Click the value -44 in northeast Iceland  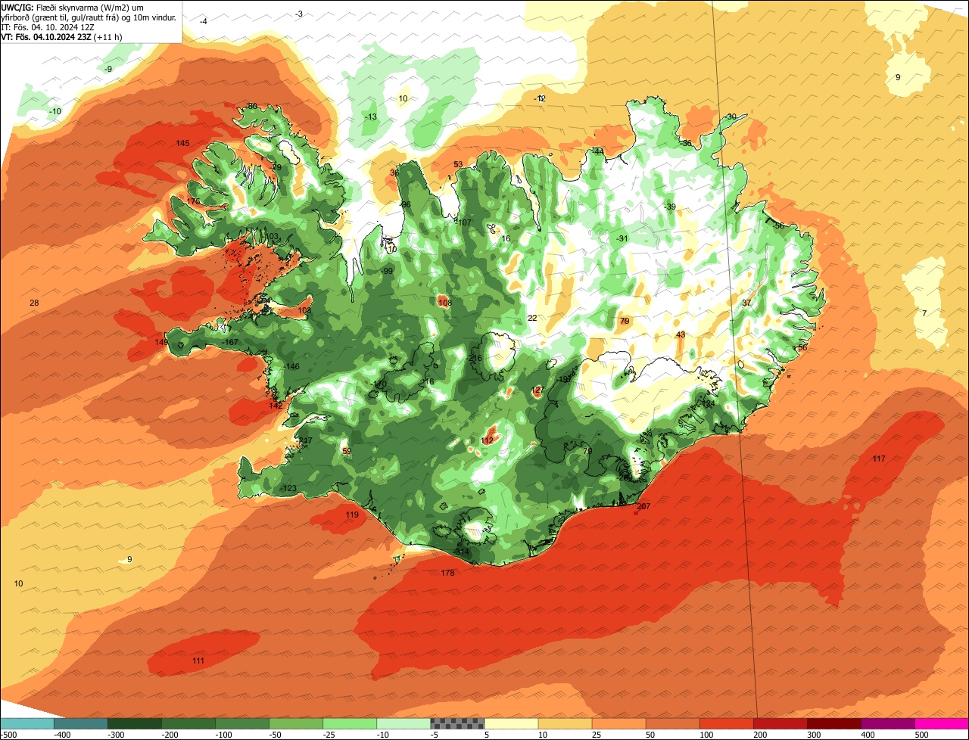[x=597, y=152]
